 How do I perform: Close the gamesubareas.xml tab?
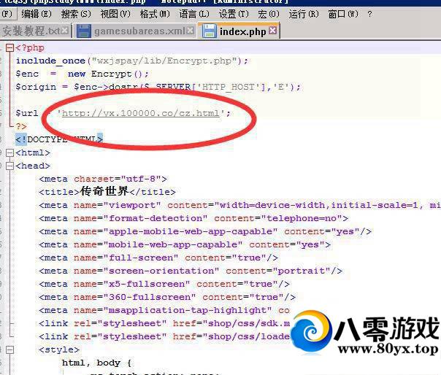pyautogui.click(x=191, y=31)
